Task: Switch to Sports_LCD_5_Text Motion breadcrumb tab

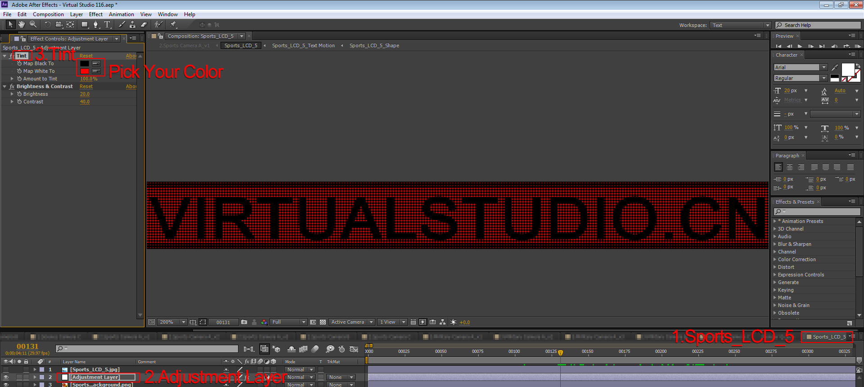Action: (303, 45)
